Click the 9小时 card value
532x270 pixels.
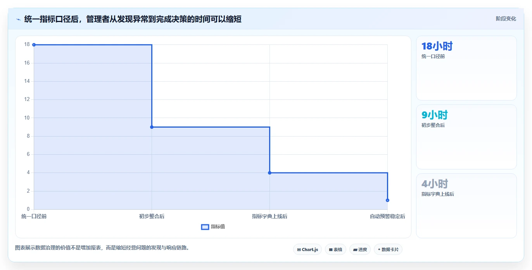pos(435,115)
